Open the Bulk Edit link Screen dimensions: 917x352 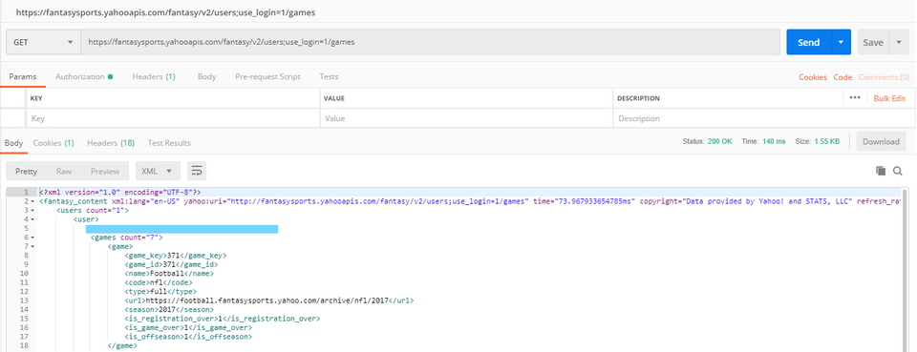point(889,98)
